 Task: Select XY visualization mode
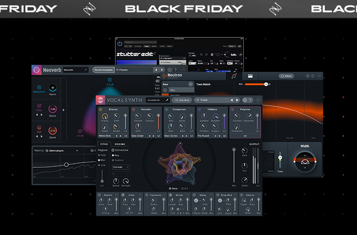[x=185, y=188]
